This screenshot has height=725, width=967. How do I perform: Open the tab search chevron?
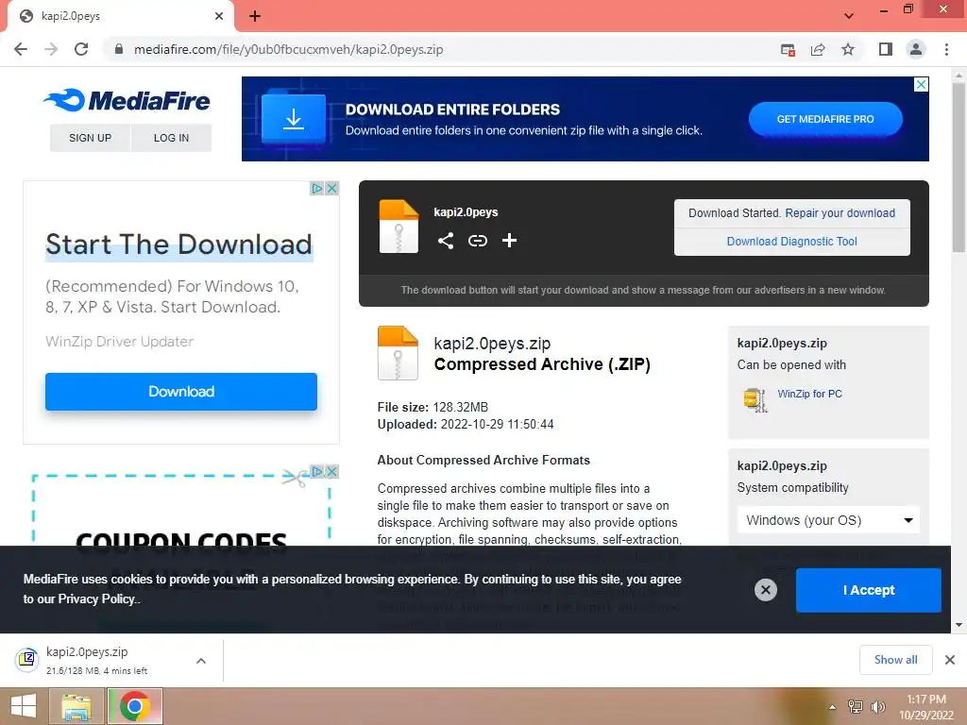[x=849, y=16]
